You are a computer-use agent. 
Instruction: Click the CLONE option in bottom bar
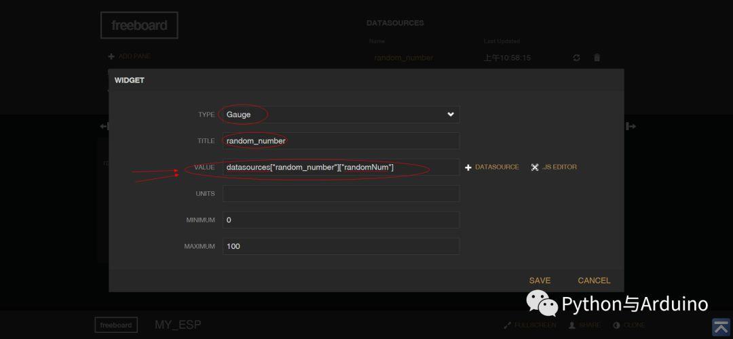(629, 325)
